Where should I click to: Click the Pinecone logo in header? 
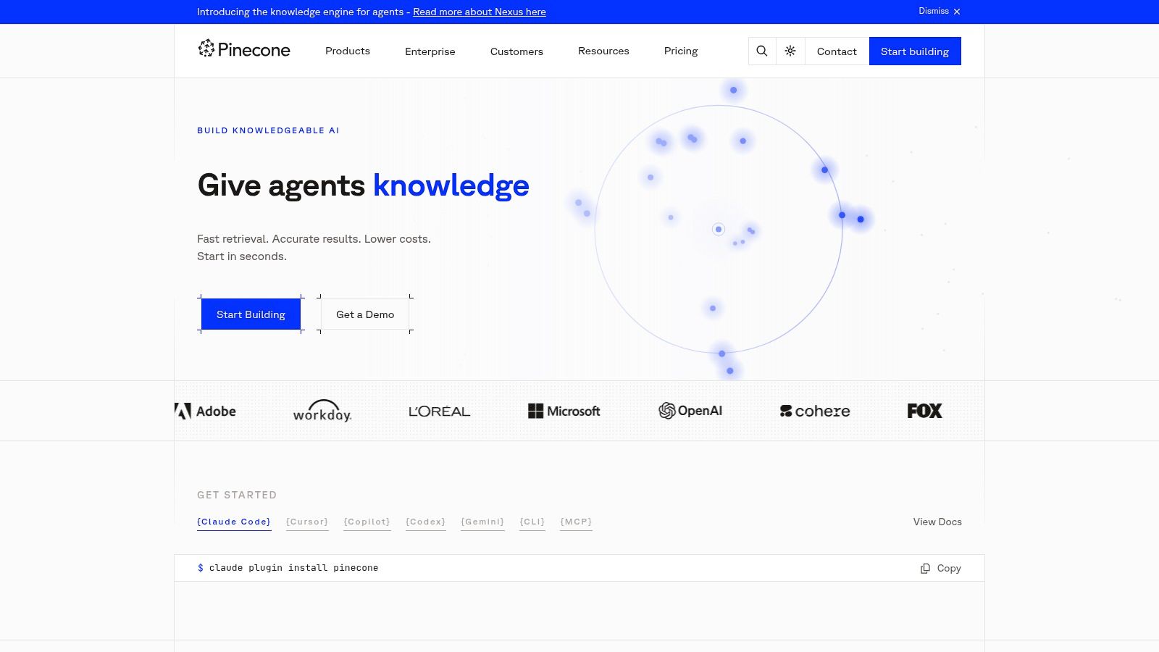[244, 49]
